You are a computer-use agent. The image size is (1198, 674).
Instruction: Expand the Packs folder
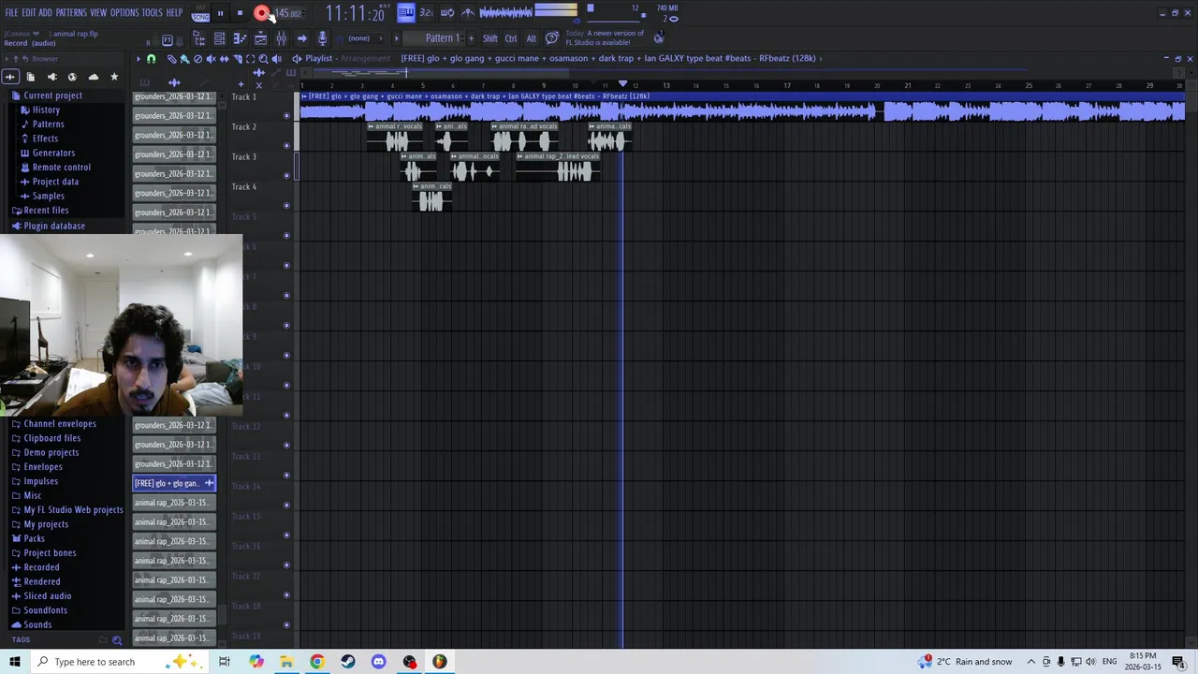(x=34, y=538)
